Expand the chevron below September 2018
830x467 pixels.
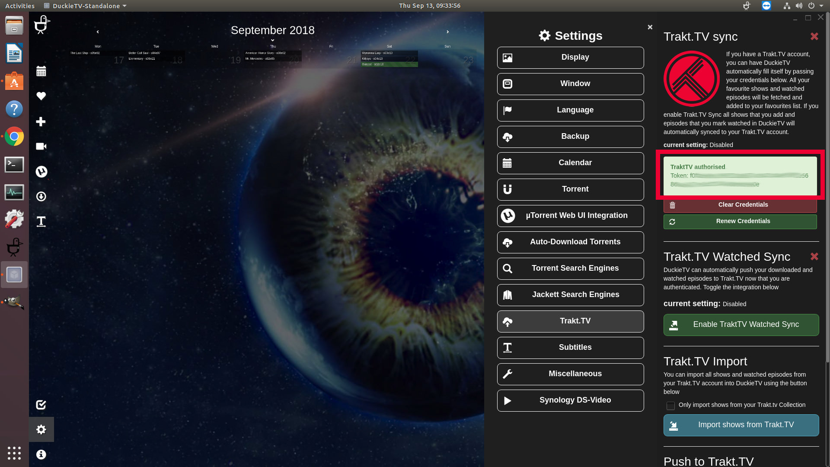272,40
